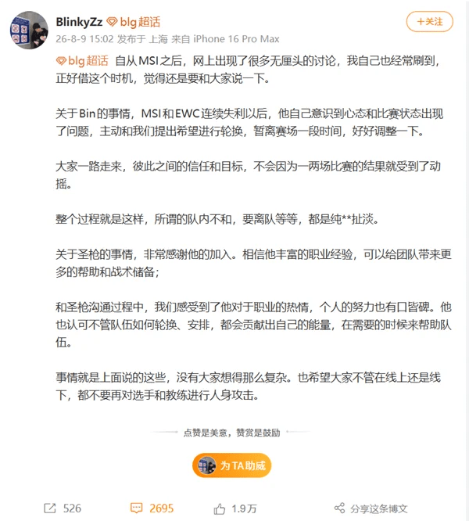
Task: Click the 点赞是美意，赞赏是鼓励 caption
Action: [231, 433]
